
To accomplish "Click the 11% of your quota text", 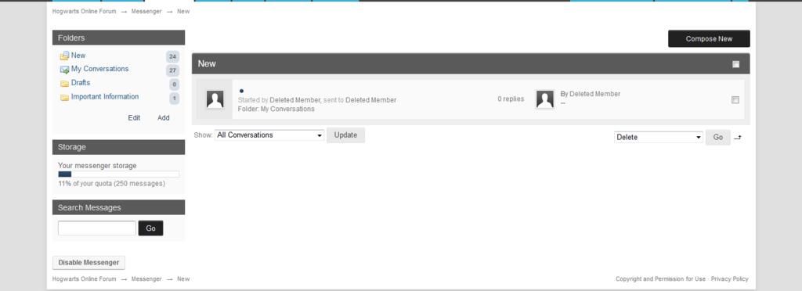I will point(111,183).
